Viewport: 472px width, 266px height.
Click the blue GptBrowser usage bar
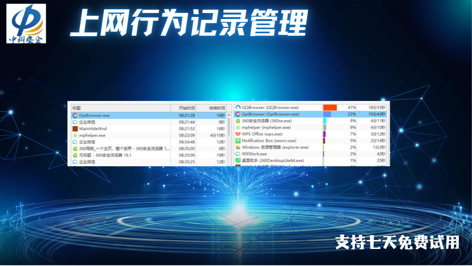pos(327,114)
